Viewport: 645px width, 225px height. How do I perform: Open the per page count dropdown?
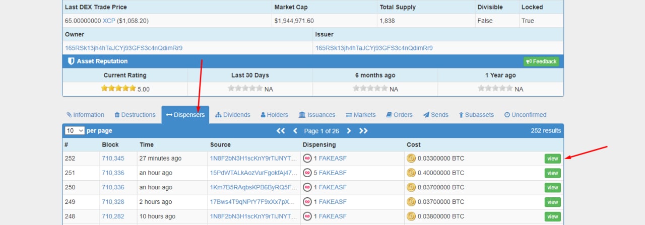tap(75, 130)
